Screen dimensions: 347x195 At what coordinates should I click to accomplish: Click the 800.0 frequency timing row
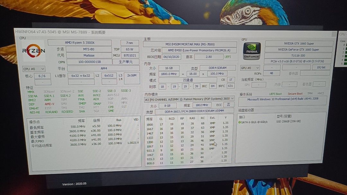(188, 163)
